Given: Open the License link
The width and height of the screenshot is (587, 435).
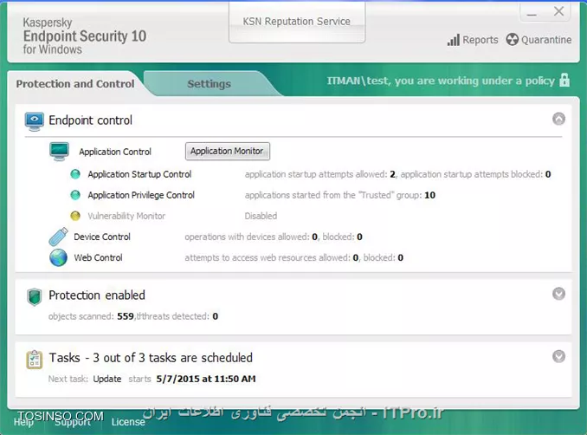Looking at the screenshot, I should click(128, 422).
